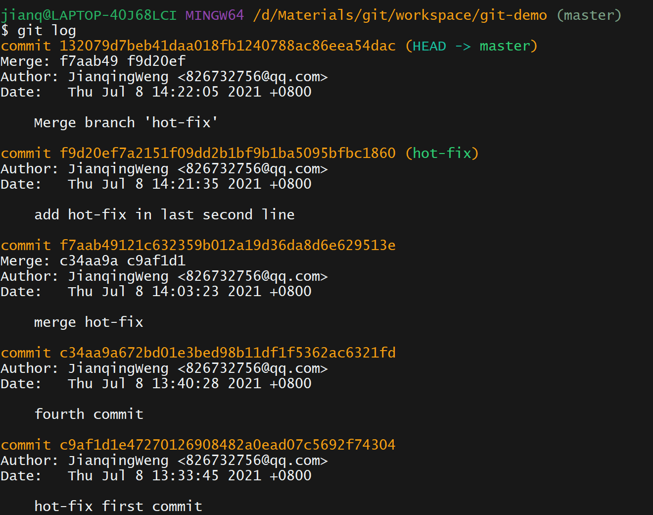
Task: Click commit hash f9d20ef7a2151f09
Action: point(228,154)
